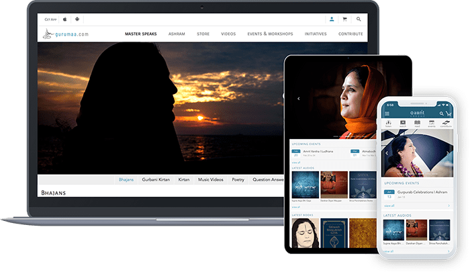Show previous slide on tablet carousel
The image size is (470, 272).
pyautogui.click(x=299, y=99)
